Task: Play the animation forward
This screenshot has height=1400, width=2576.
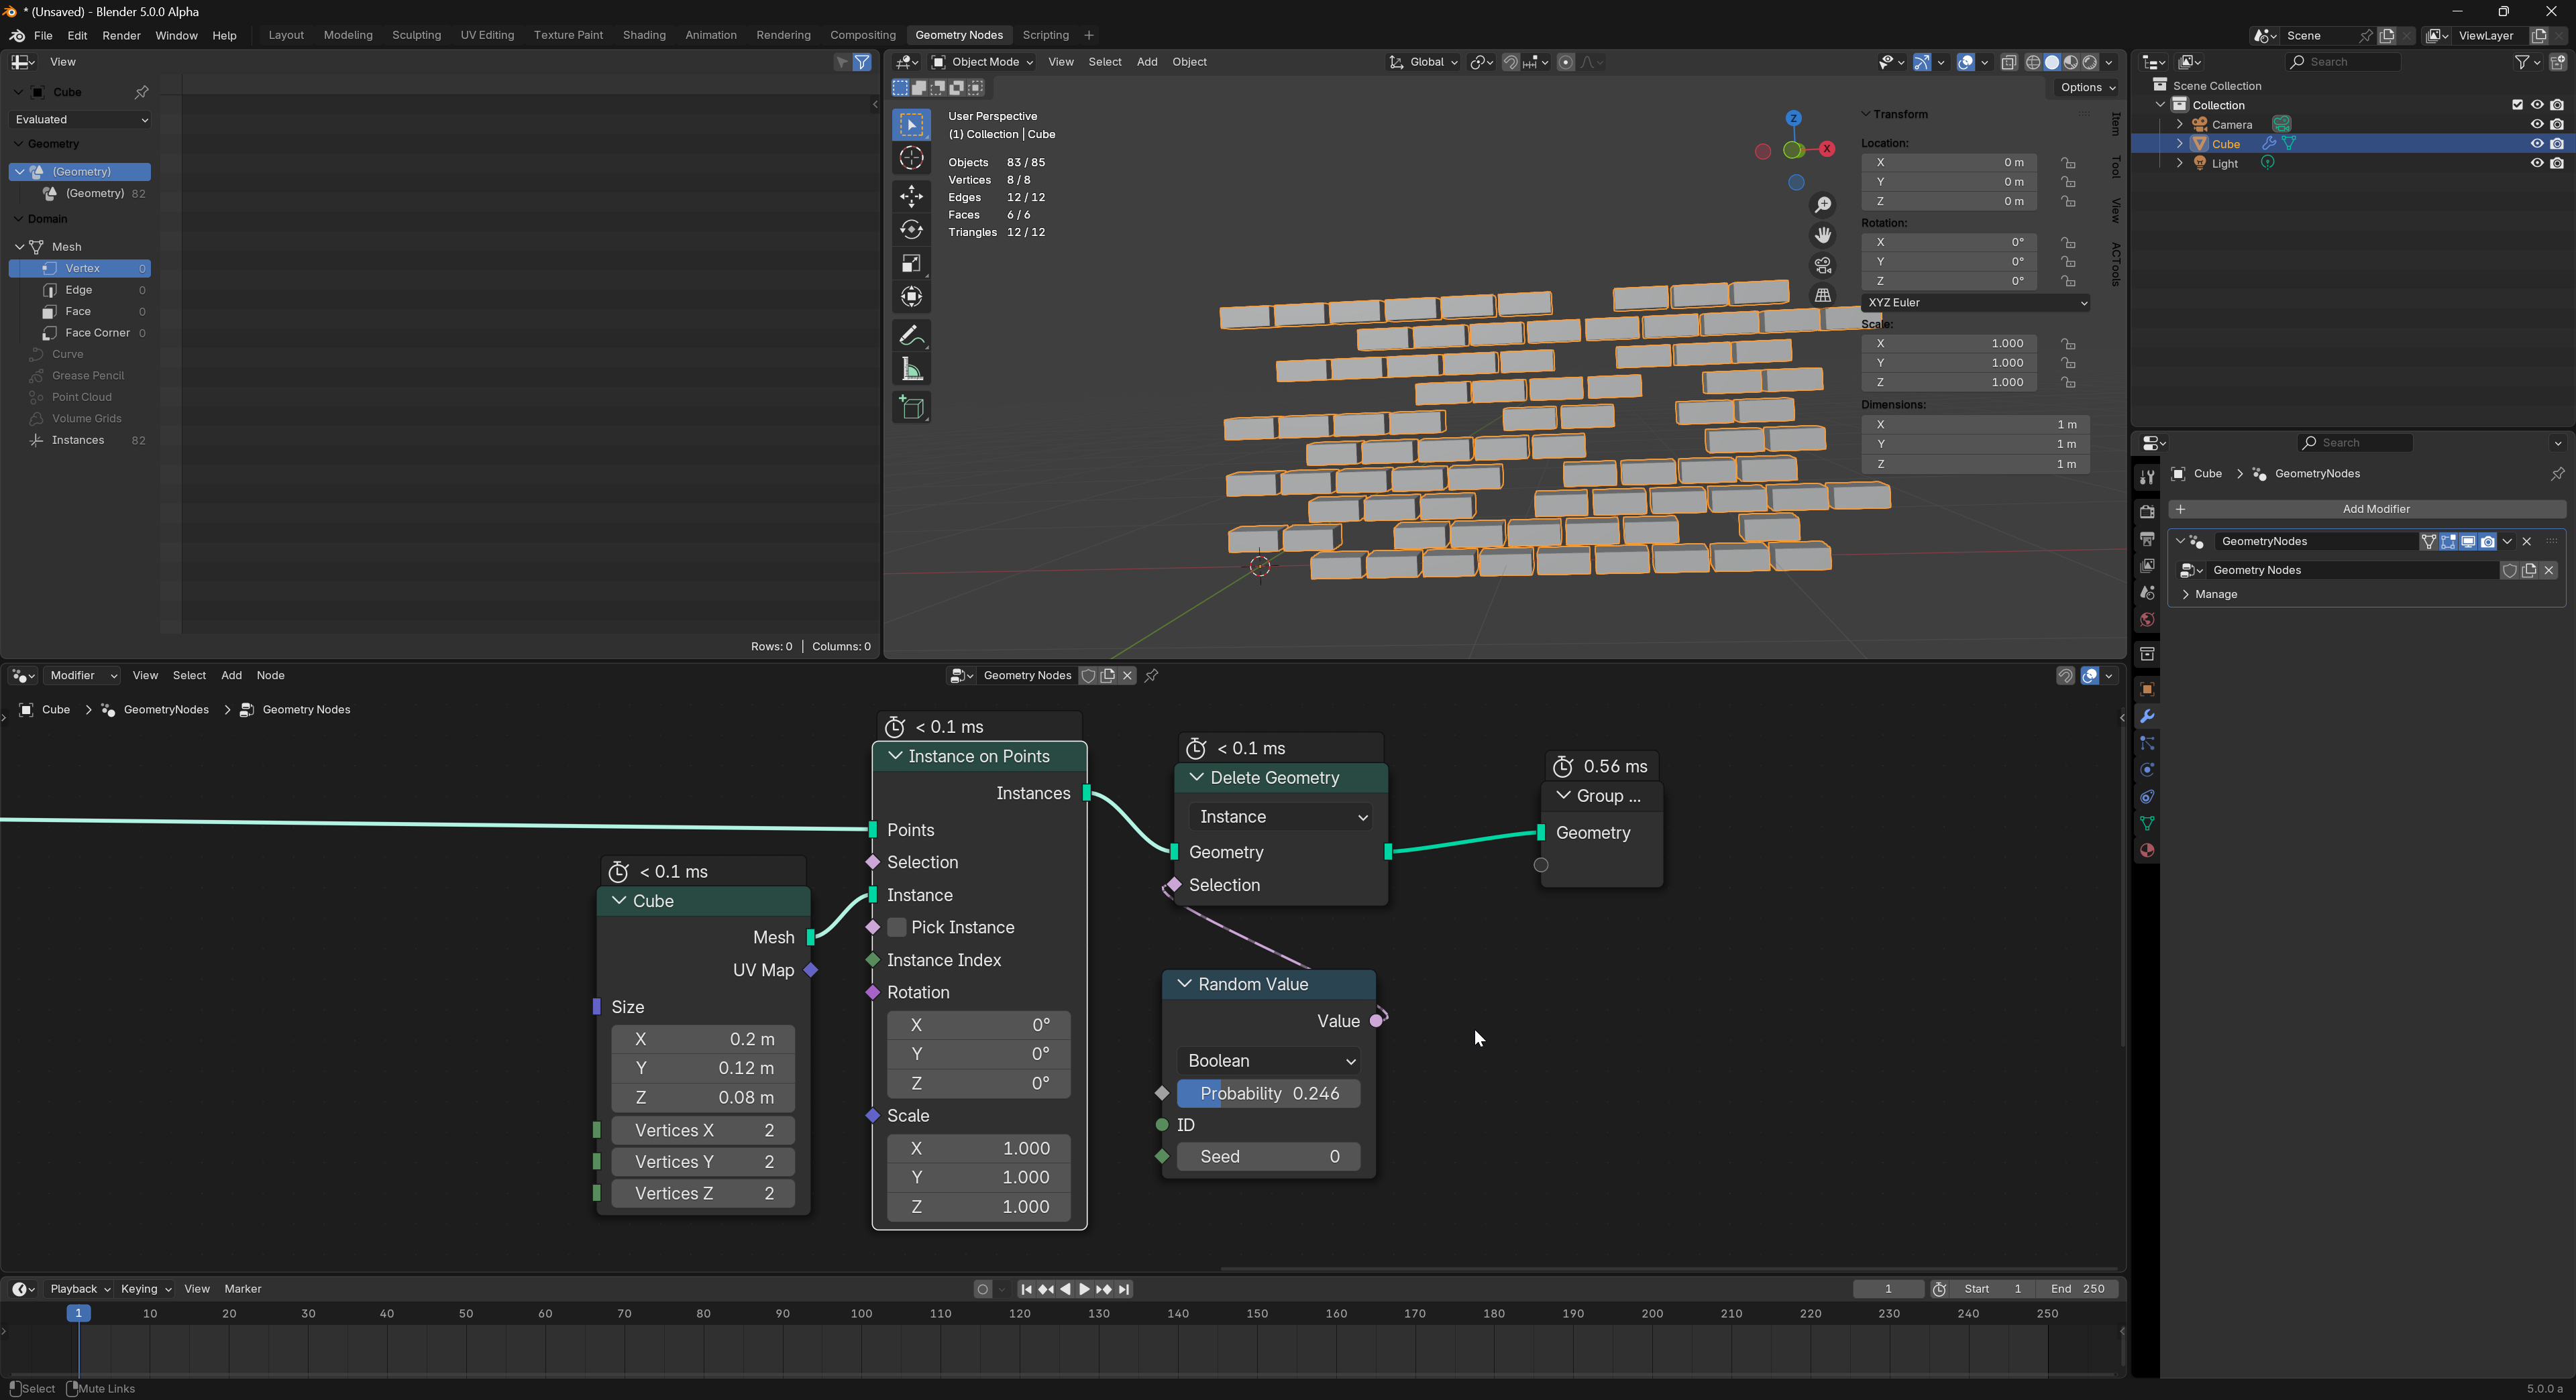Action: point(1084,1289)
